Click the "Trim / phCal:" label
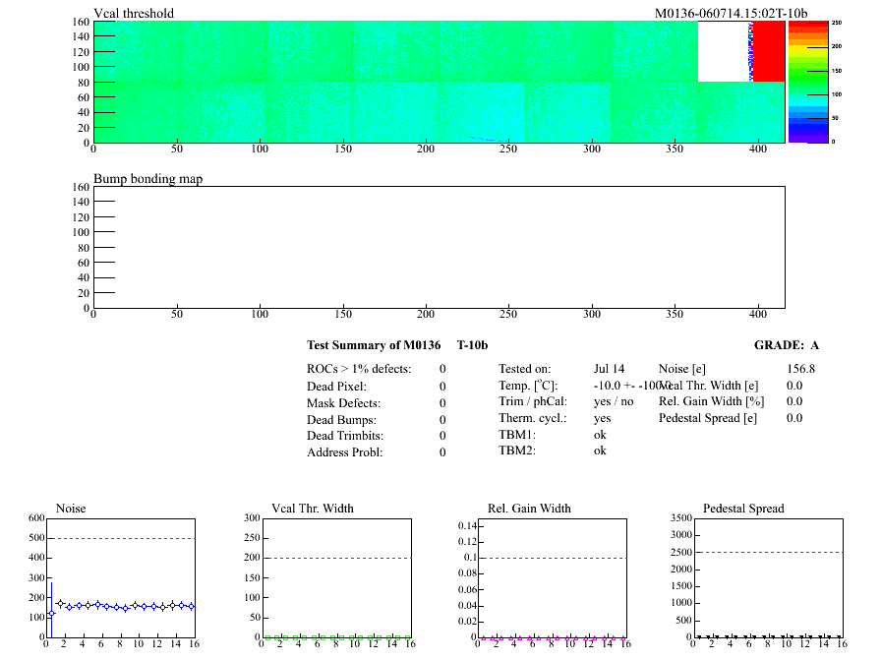The width and height of the screenshot is (881, 661). click(533, 401)
